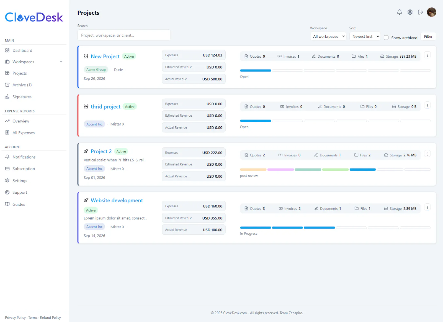Click Invoices 2 in Website development

point(289,209)
